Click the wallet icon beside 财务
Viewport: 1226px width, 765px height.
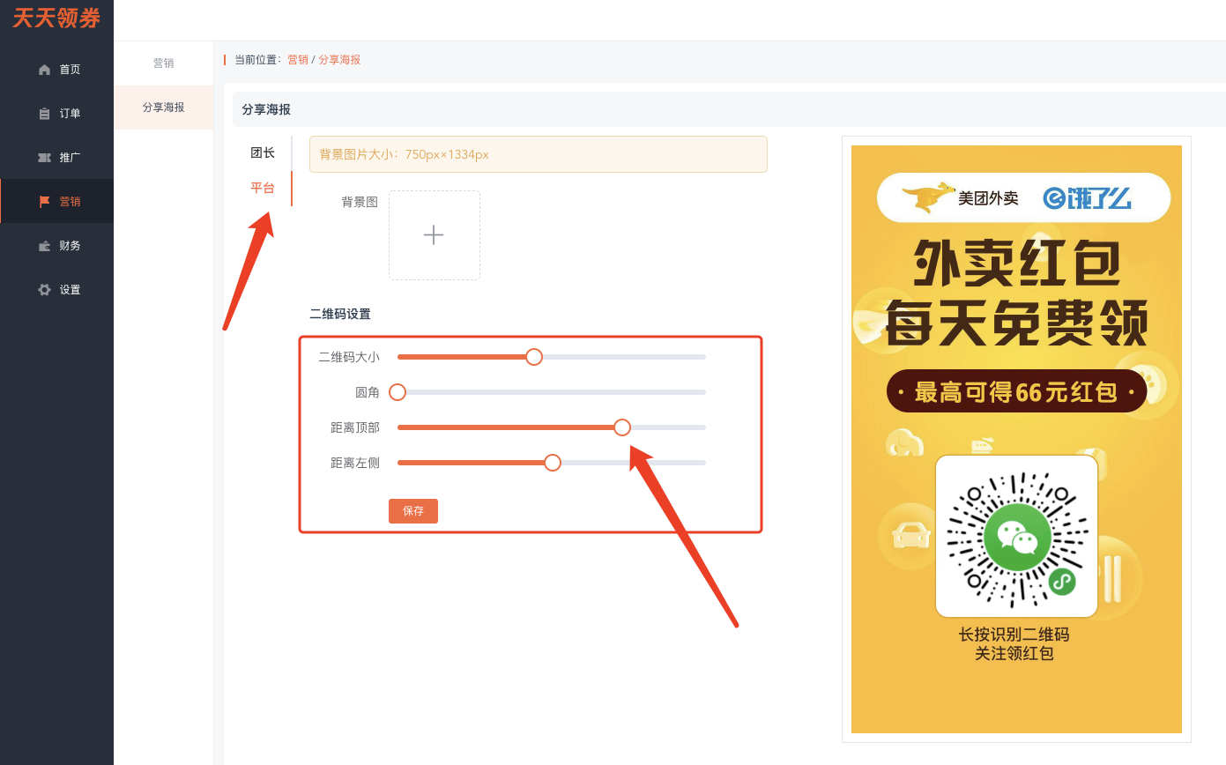point(44,246)
